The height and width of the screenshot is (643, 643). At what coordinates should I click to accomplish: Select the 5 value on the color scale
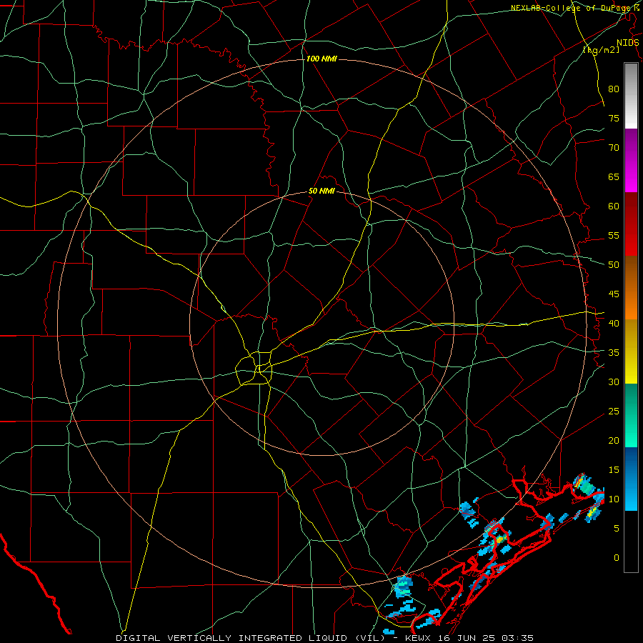[617, 529]
